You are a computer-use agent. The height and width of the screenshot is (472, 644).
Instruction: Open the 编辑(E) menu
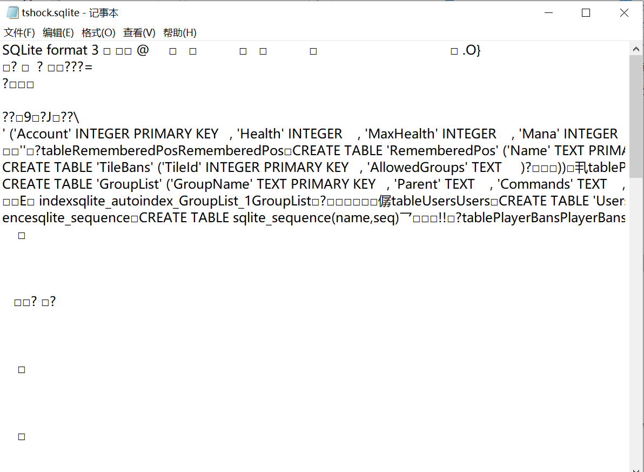click(58, 33)
